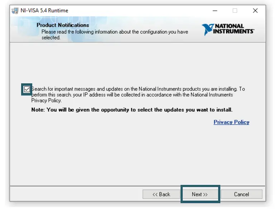Click the National Instruments logo
Screen dimensions: 278x211
(x=228, y=29)
